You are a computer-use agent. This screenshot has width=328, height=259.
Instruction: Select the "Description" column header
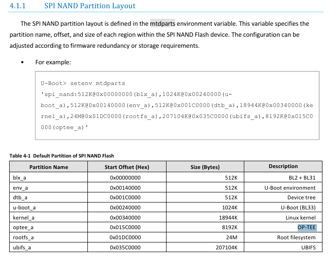[283, 167]
